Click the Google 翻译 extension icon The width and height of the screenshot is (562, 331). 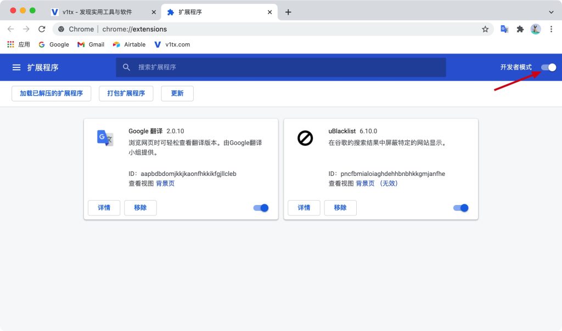[x=105, y=138]
